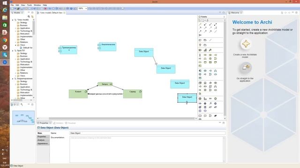Select the Group tool in Palette
300x168 pixels.
coord(205,40)
